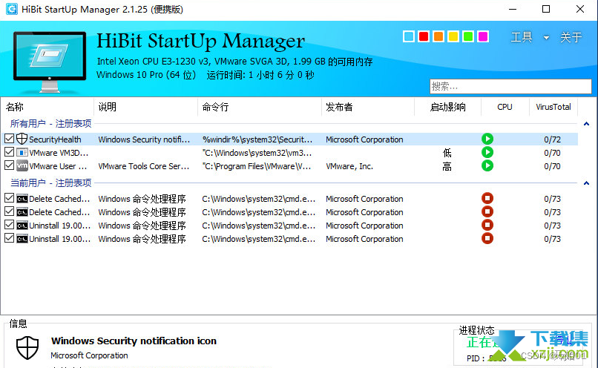Viewport: 598px width, 368px height.
Task: Click green running indicator for SecurityHealth
Action: click(487, 139)
